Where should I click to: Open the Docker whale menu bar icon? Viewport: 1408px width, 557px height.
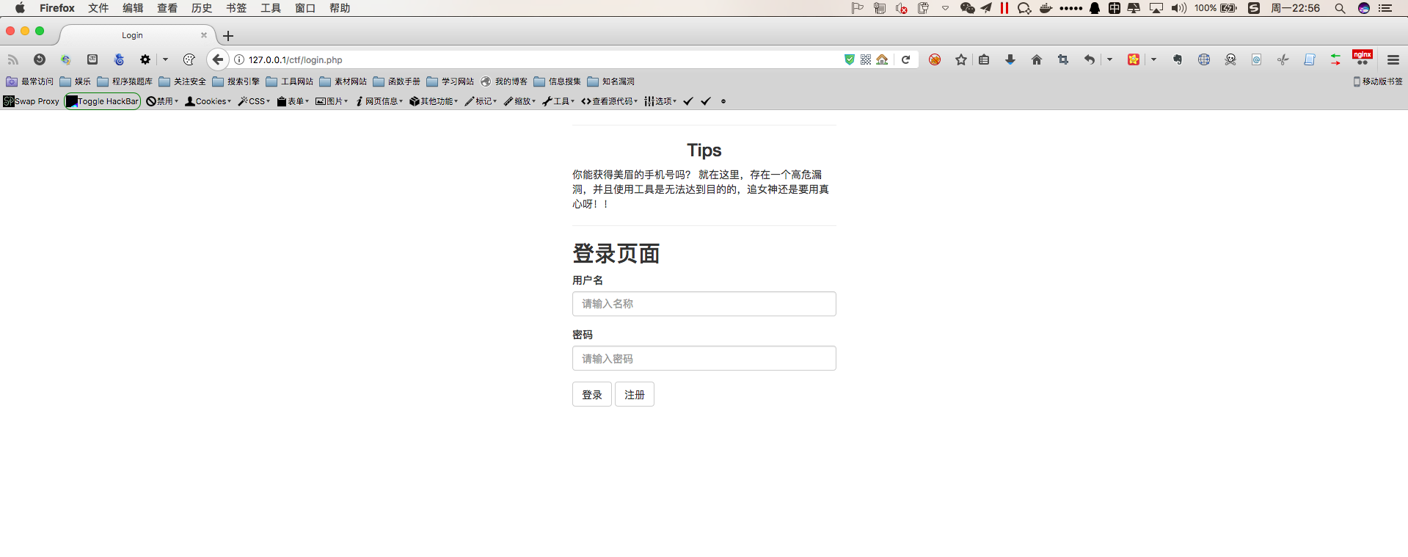(x=1046, y=8)
